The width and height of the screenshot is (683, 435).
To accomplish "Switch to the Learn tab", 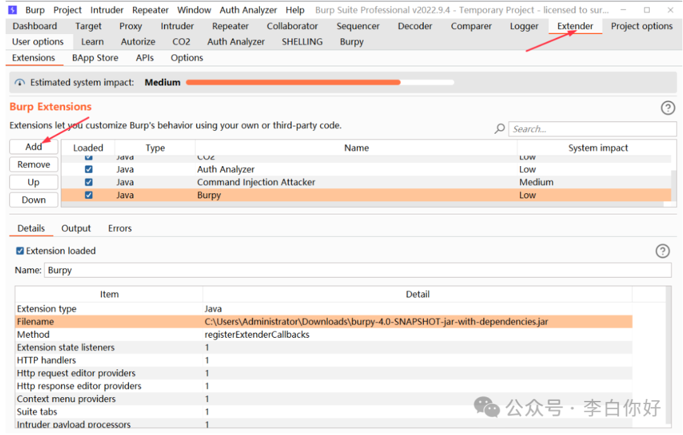I will point(92,42).
